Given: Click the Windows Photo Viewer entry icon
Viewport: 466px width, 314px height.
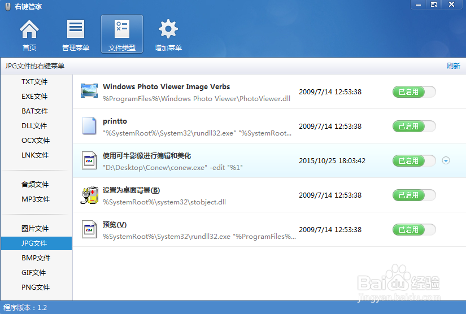Looking at the screenshot, I should (89, 91).
